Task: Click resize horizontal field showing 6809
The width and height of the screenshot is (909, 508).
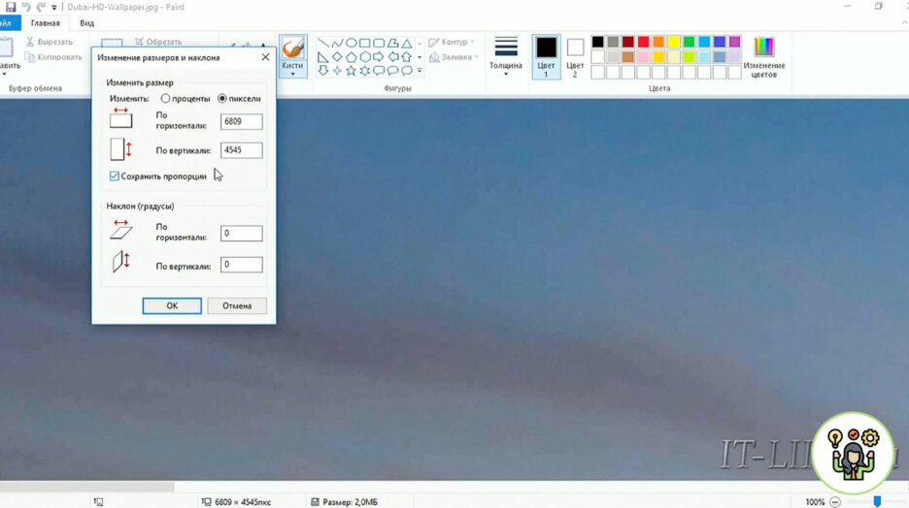Action: [x=241, y=121]
